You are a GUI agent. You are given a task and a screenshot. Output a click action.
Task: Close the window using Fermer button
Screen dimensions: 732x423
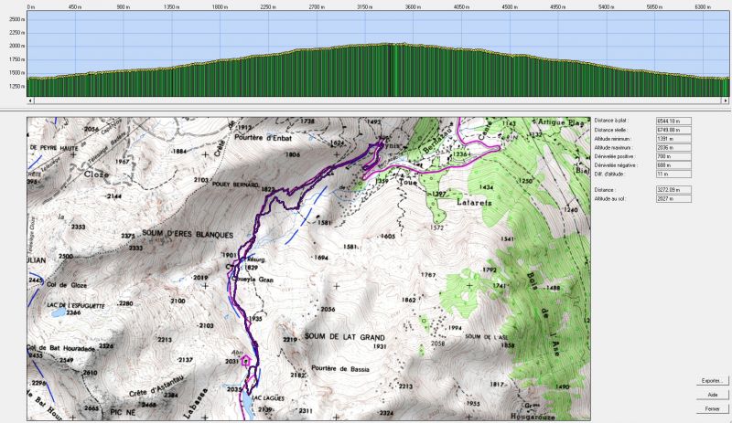[x=711, y=408]
